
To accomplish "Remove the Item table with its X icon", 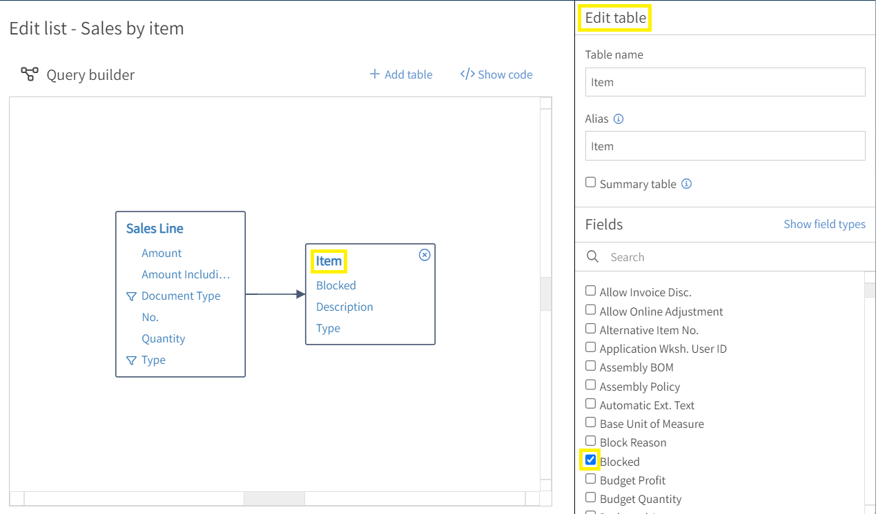I will (425, 254).
